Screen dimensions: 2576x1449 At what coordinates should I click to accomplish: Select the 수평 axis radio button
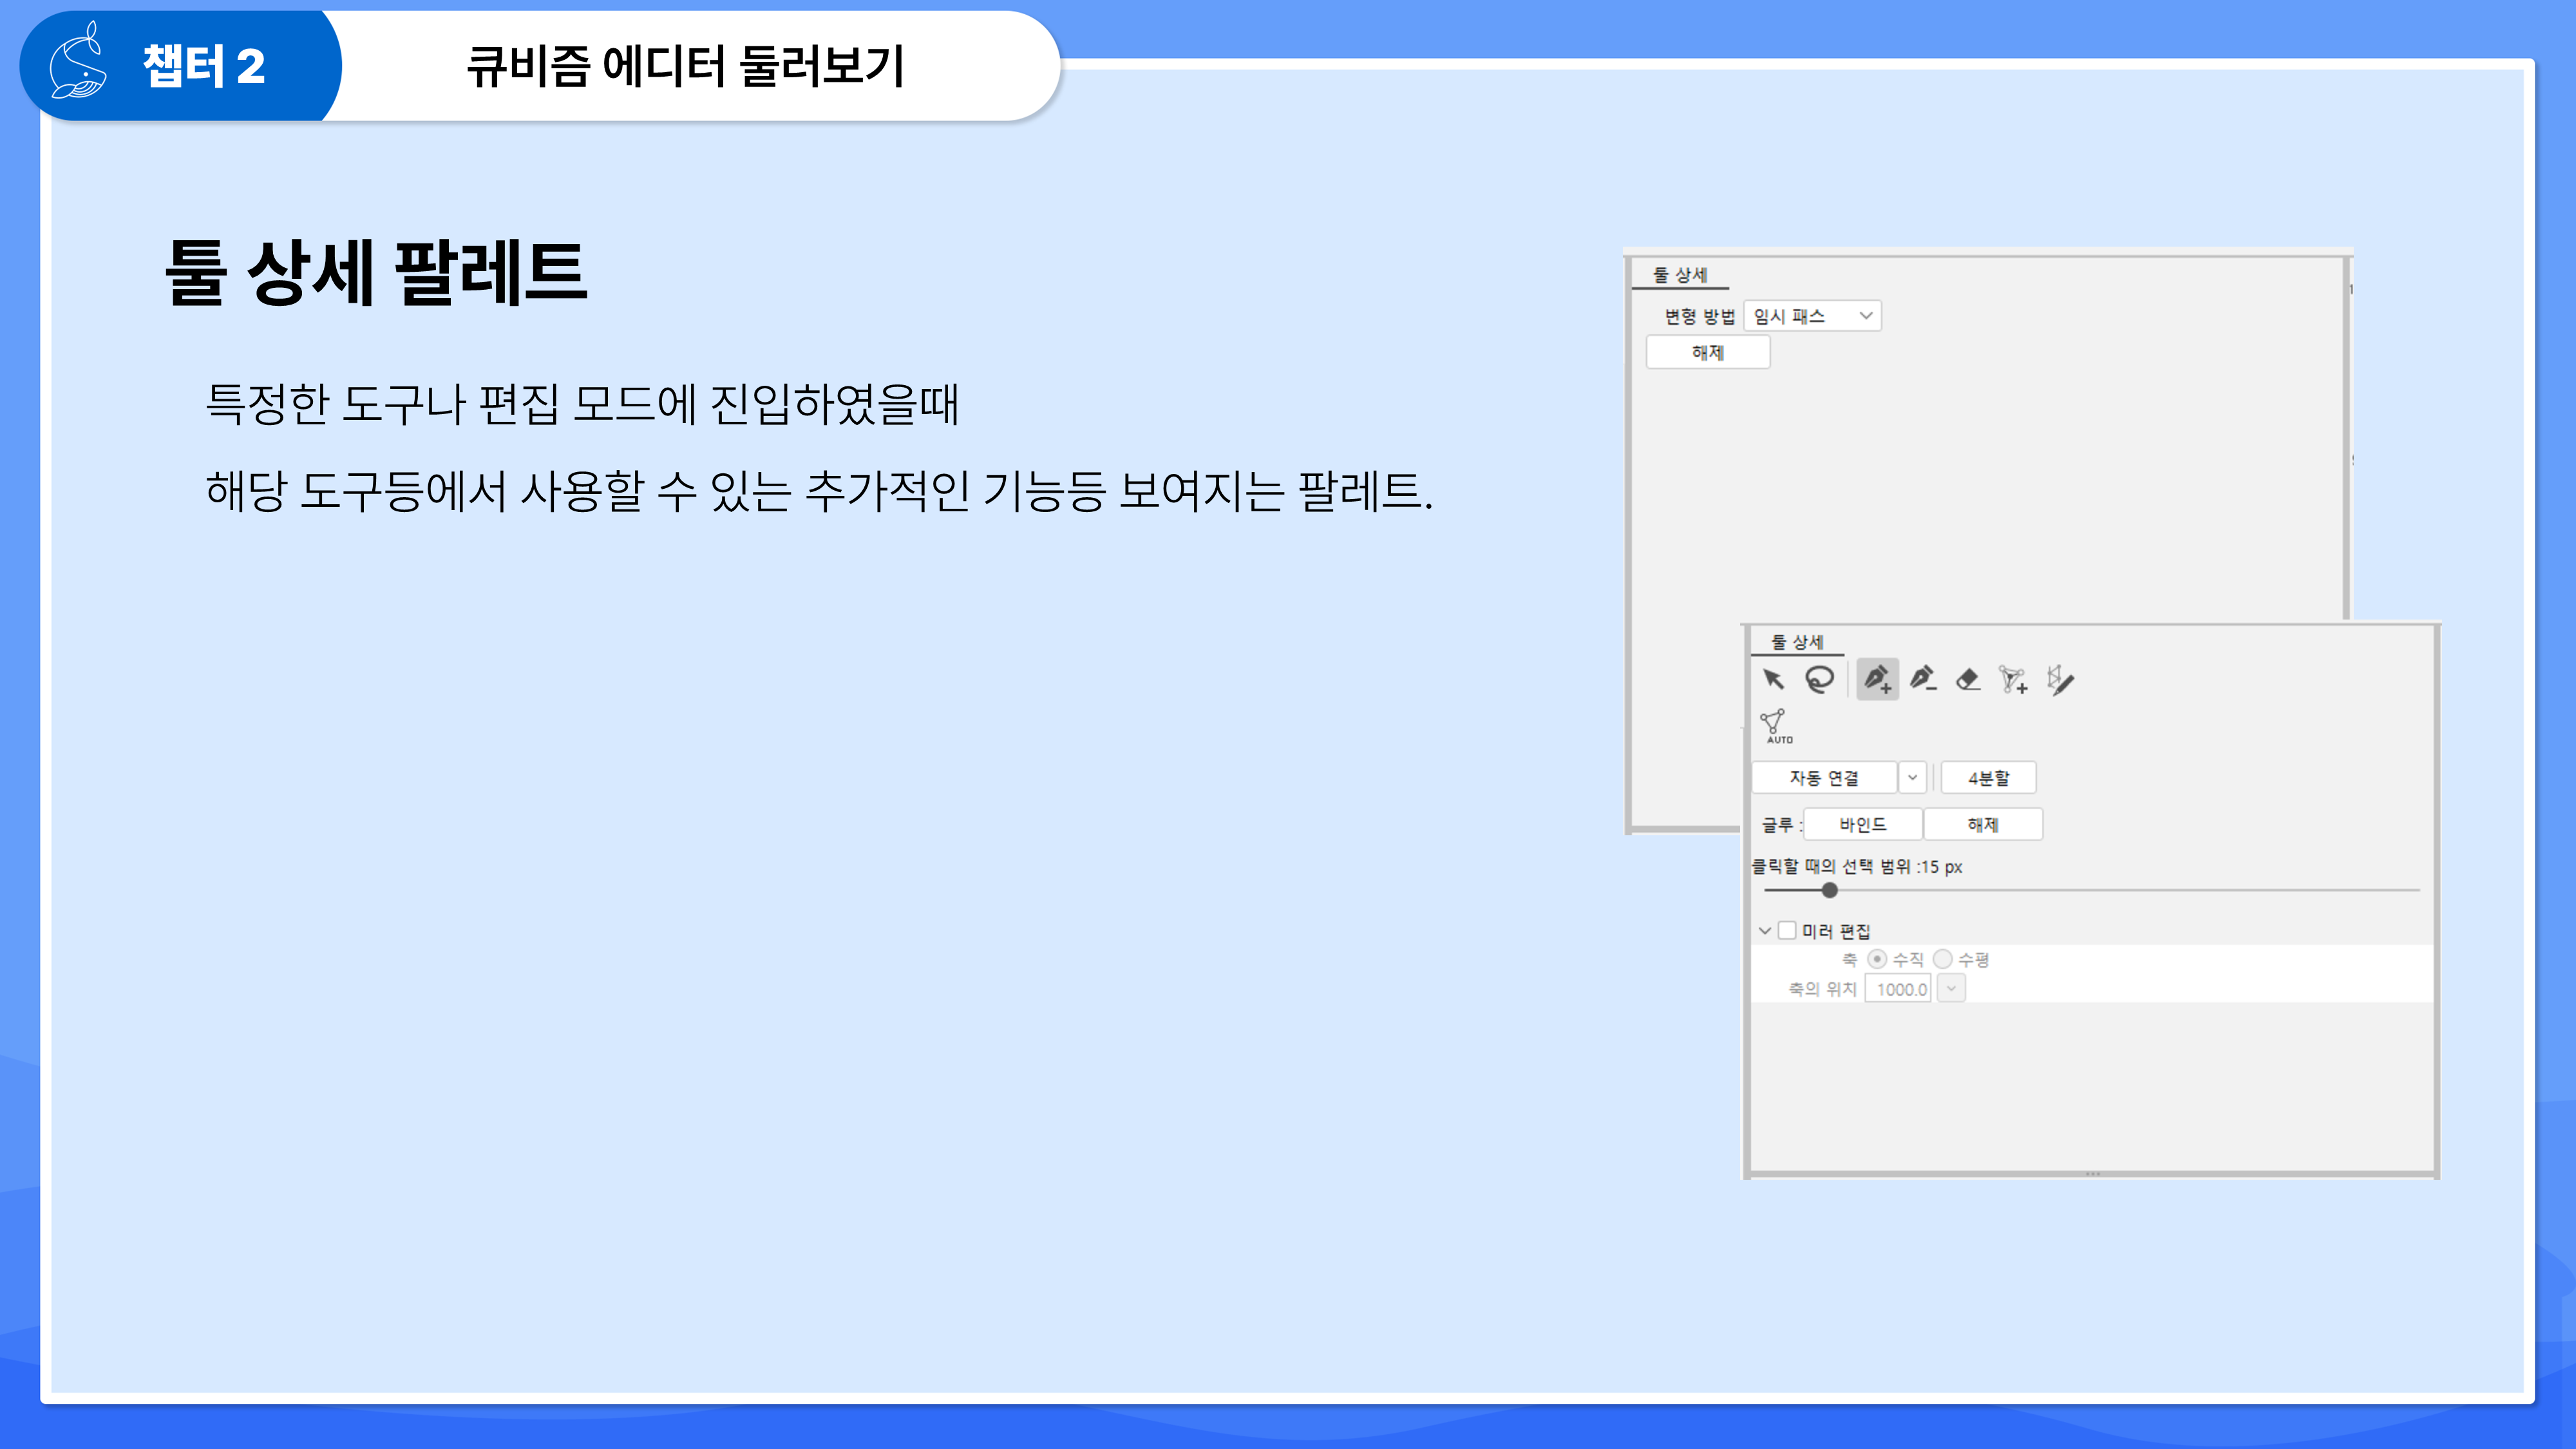[1943, 960]
